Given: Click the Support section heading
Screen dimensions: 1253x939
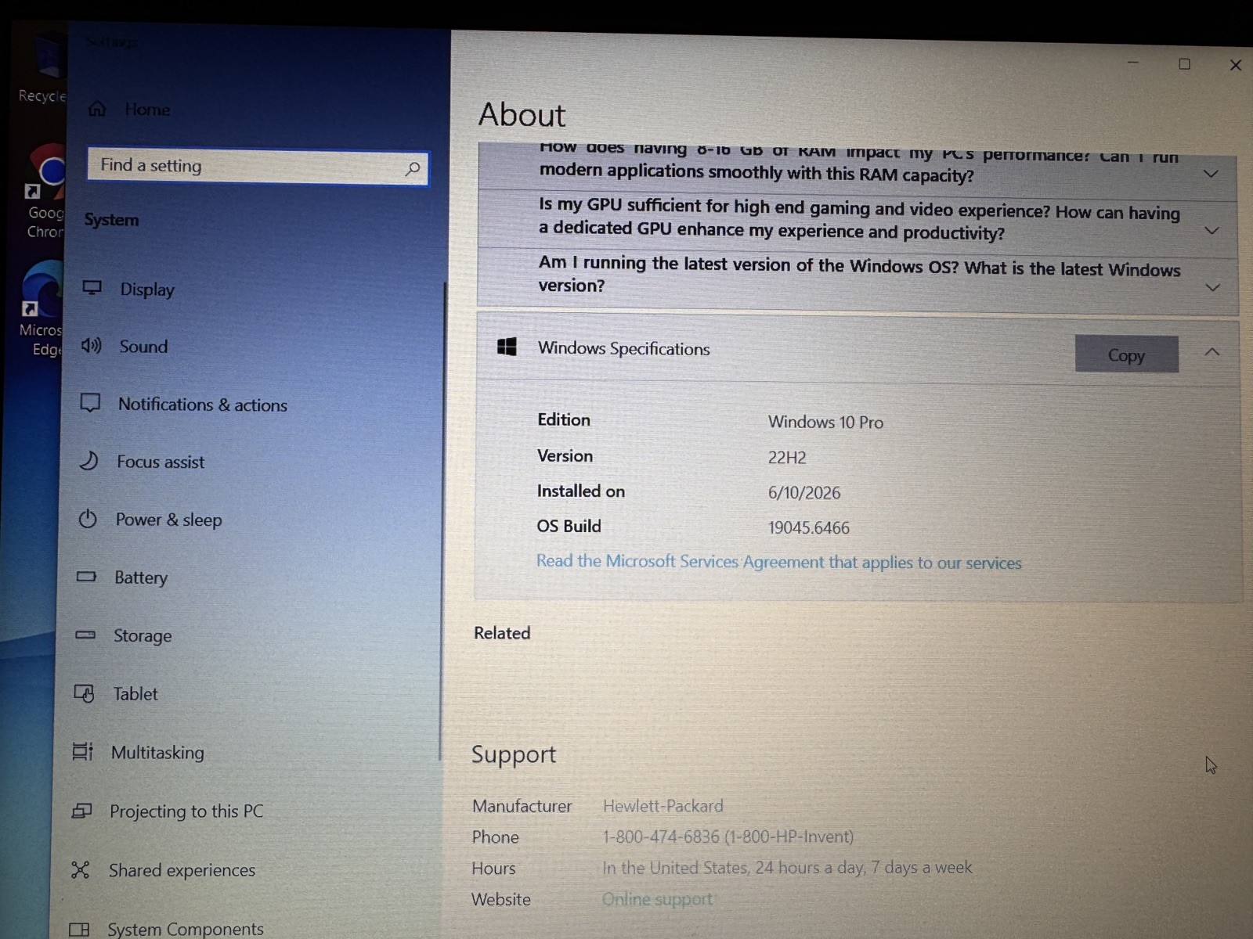Looking at the screenshot, I should click(x=513, y=754).
